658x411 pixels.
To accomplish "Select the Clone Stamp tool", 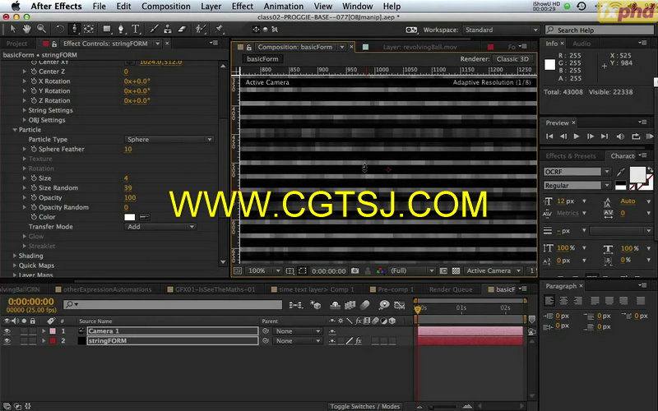I will click(168, 29).
